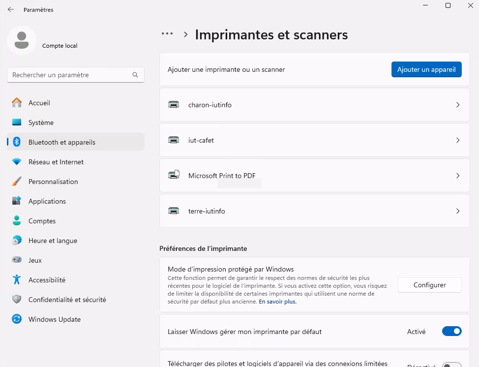Screen dimensions: 479x367
Task: Expand Microsoft Print to PDF chevron
Action: tap(458, 176)
